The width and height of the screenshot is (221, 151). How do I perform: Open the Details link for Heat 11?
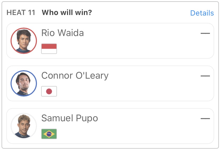(202, 13)
